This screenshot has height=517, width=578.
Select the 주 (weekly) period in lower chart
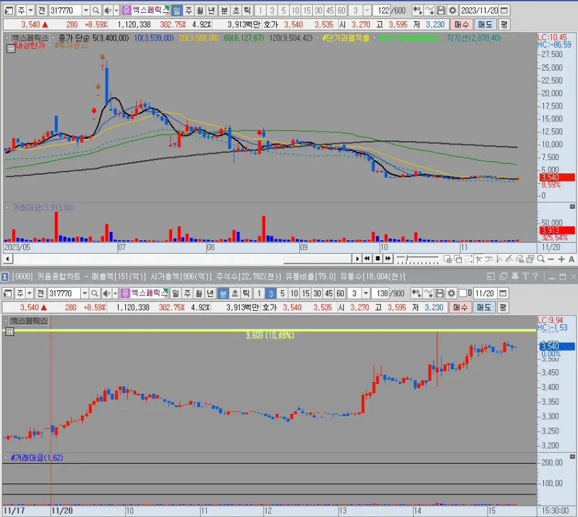click(x=188, y=293)
